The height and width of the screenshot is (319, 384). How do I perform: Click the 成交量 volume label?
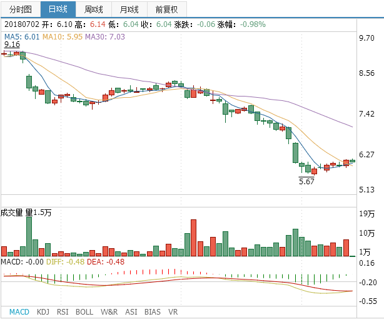click(11, 212)
